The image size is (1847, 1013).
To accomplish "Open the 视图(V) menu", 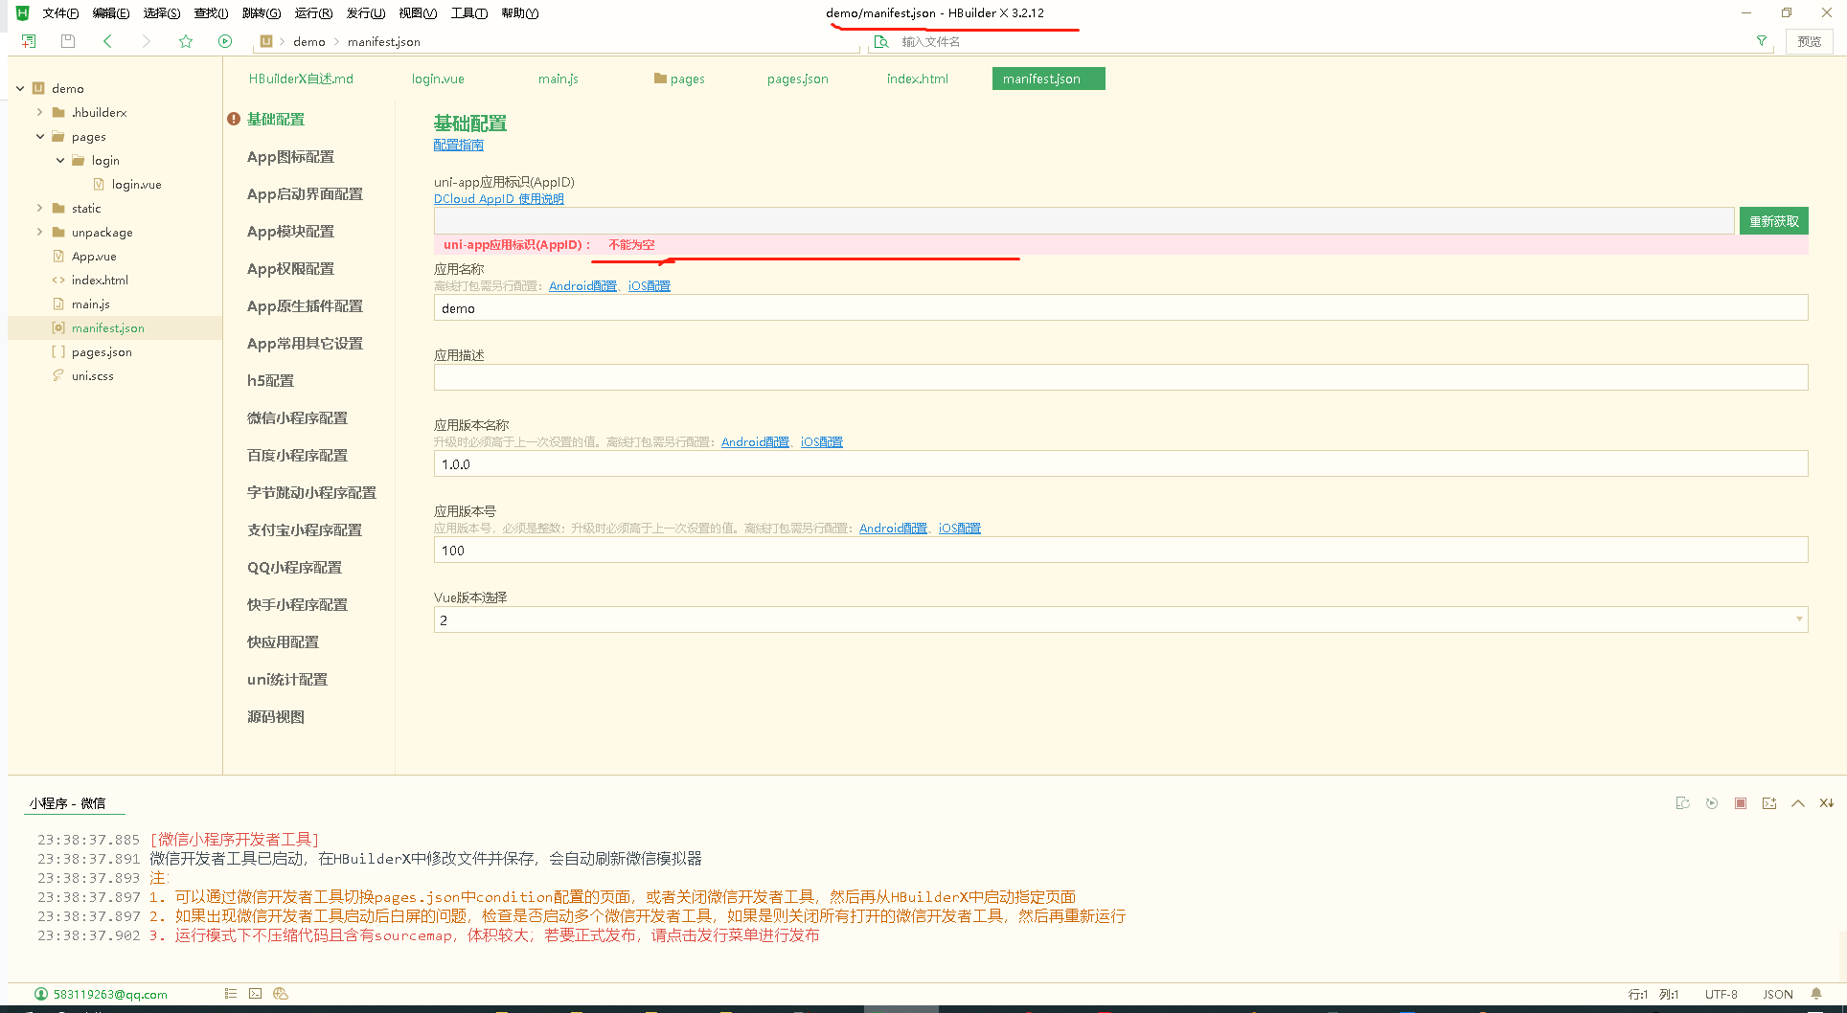I will [x=418, y=12].
